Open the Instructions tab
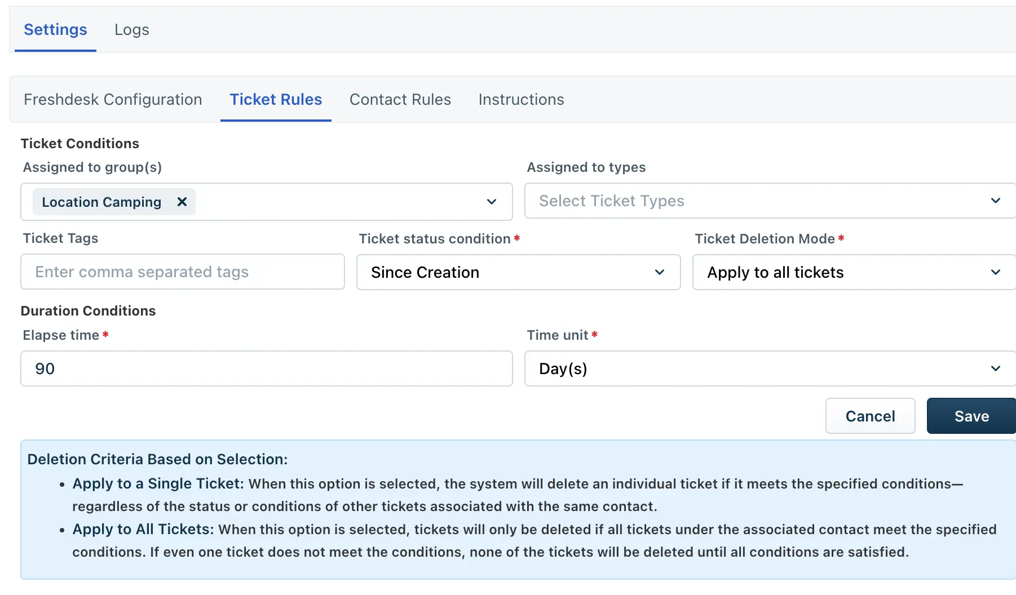 click(520, 99)
